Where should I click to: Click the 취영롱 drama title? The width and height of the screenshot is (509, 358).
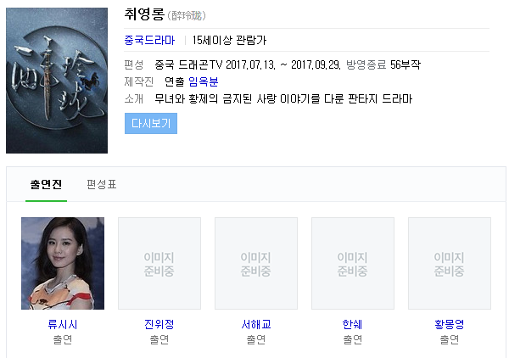(x=144, y=14)
